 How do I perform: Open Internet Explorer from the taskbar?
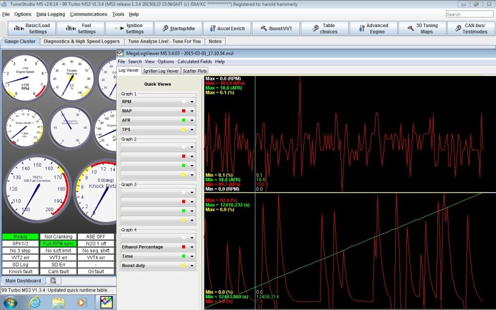34,303
